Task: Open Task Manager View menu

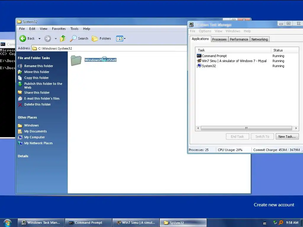Action: (x=218, y=31)
